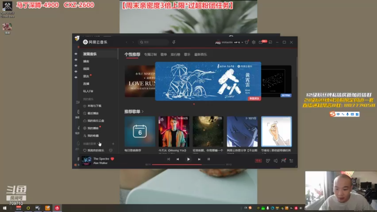Open the 排行榜 tab
The width and height of the screenshot is (377, 212).
175,55
